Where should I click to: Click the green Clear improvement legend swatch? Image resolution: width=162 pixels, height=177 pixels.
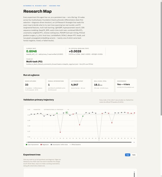tap(27, 145)
